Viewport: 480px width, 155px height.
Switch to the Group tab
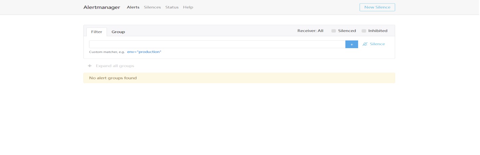pyautogui.click(x=118, y=32)
